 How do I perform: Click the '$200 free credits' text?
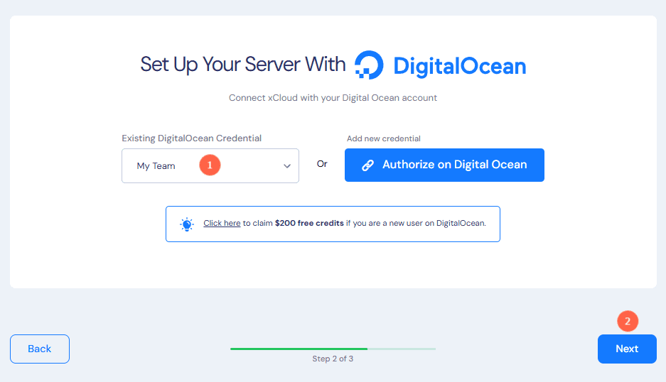(x=309, y=223)
